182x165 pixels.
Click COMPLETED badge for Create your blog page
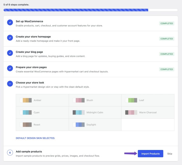coord(166,54)
